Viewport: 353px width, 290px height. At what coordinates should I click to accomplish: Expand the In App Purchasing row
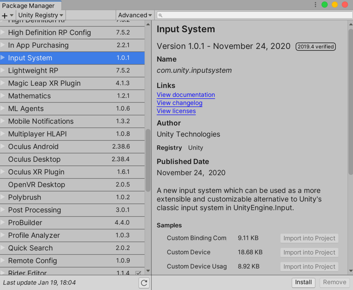click(x=3, y=45)
